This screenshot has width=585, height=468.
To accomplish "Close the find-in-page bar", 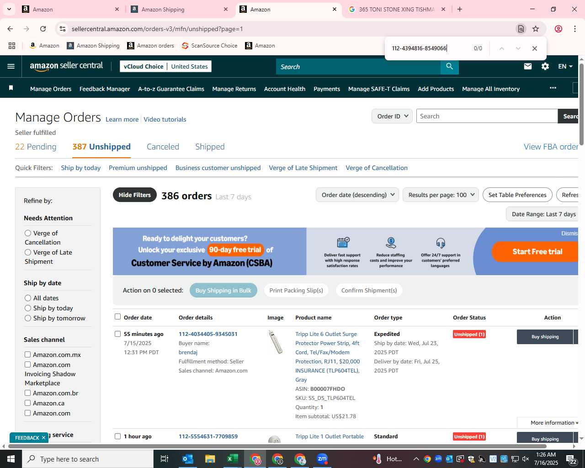I will click(x=534, y=48).
